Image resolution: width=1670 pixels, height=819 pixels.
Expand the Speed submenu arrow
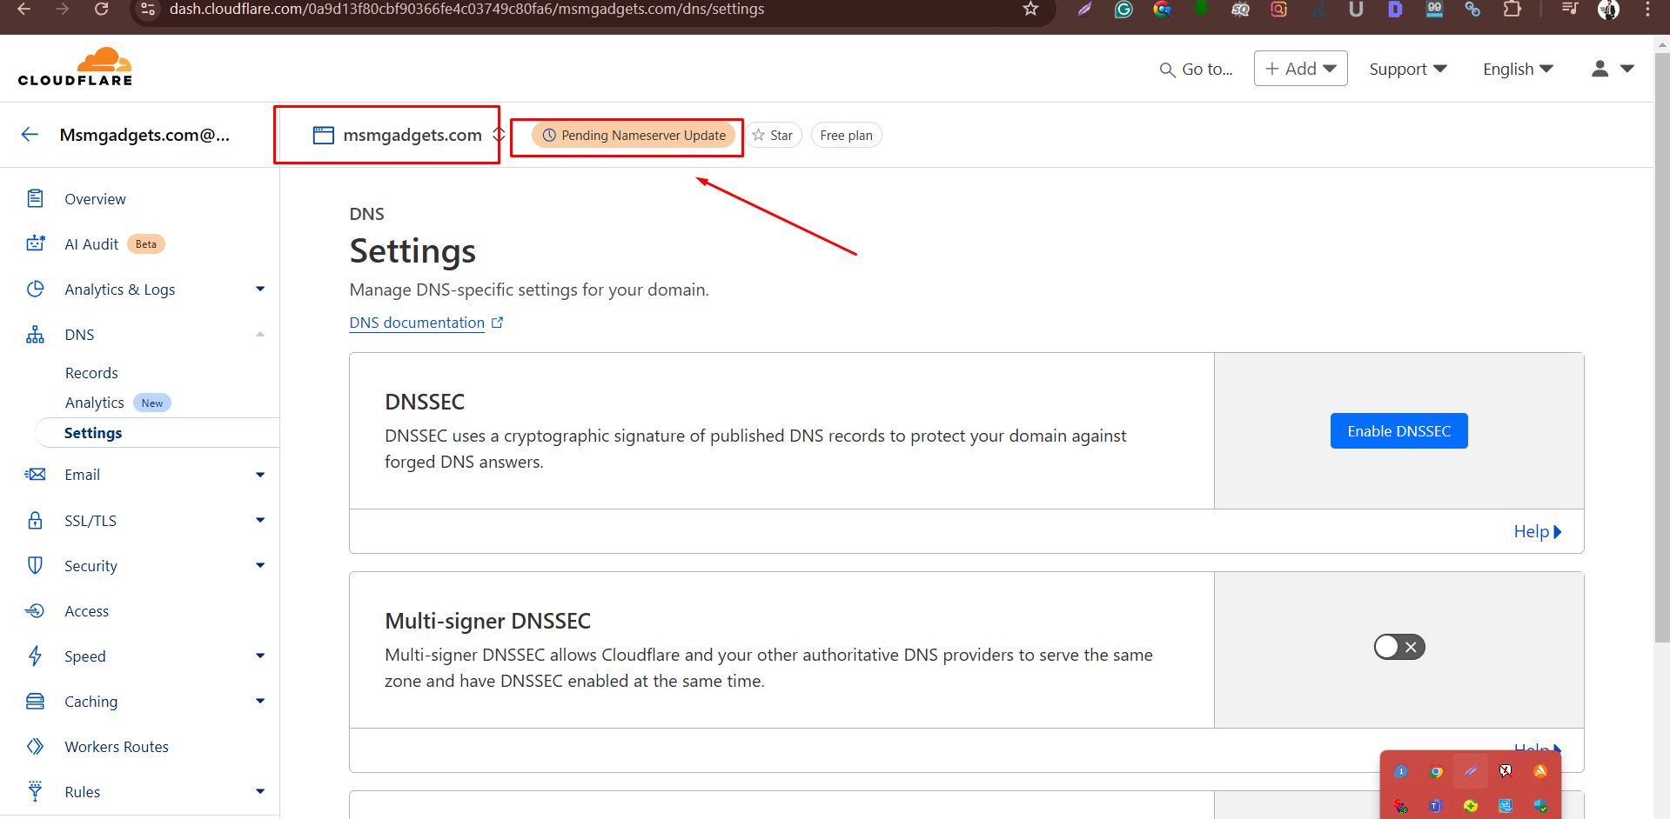pyautogui.click(x=259, y=656)
